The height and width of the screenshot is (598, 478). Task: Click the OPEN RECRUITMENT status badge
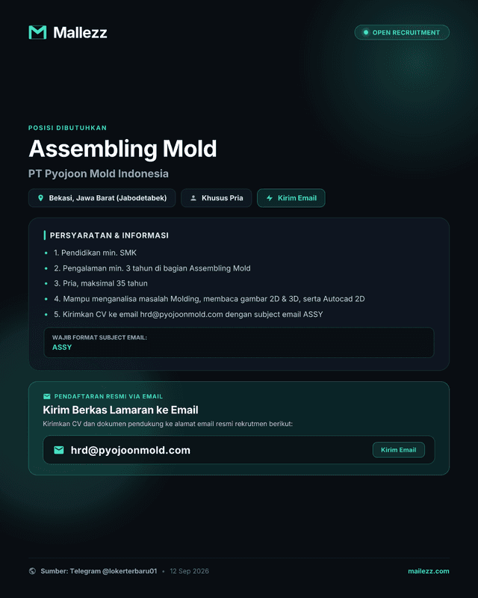click(x=402, y=32)
